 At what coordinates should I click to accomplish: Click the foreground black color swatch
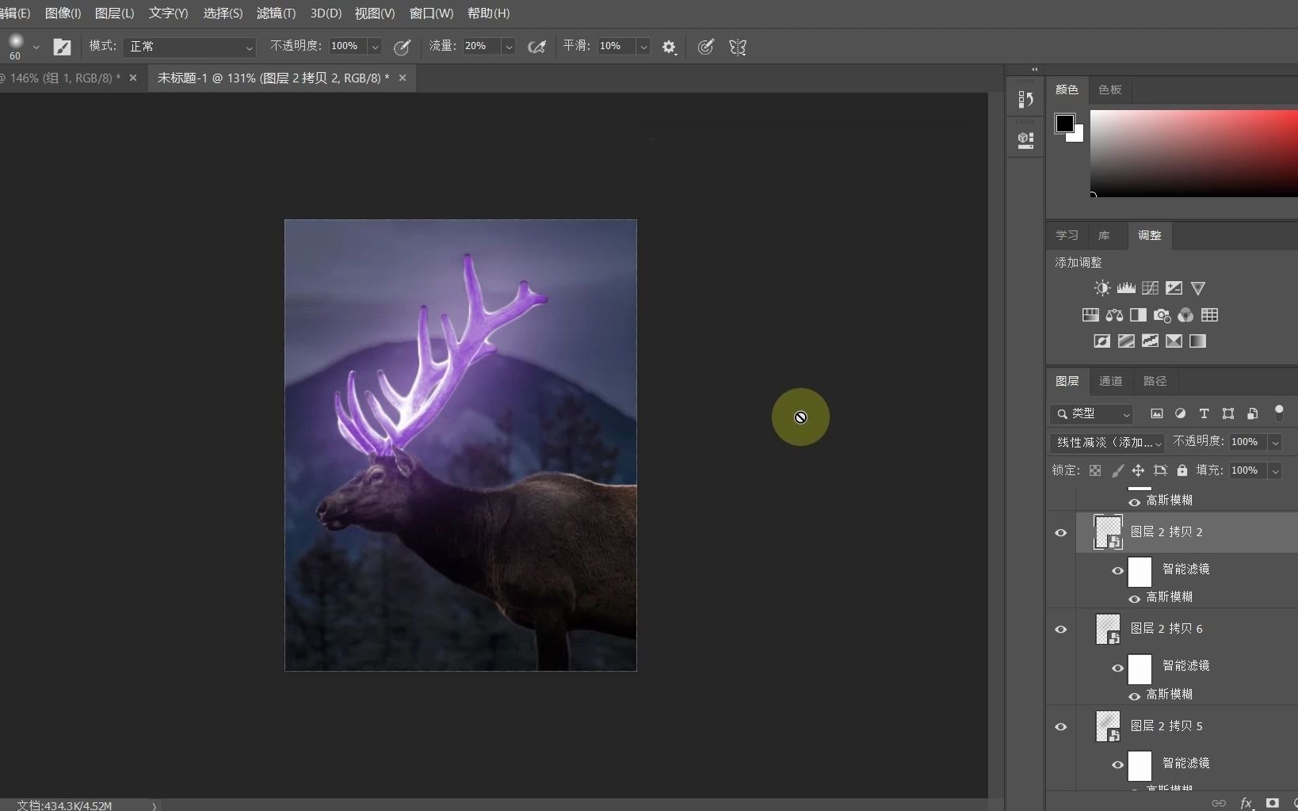click(1064, 123)
